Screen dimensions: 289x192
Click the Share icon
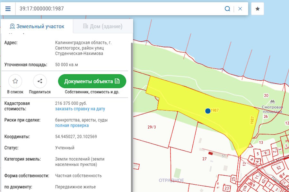pyautogui.click(x=40, y=81)
